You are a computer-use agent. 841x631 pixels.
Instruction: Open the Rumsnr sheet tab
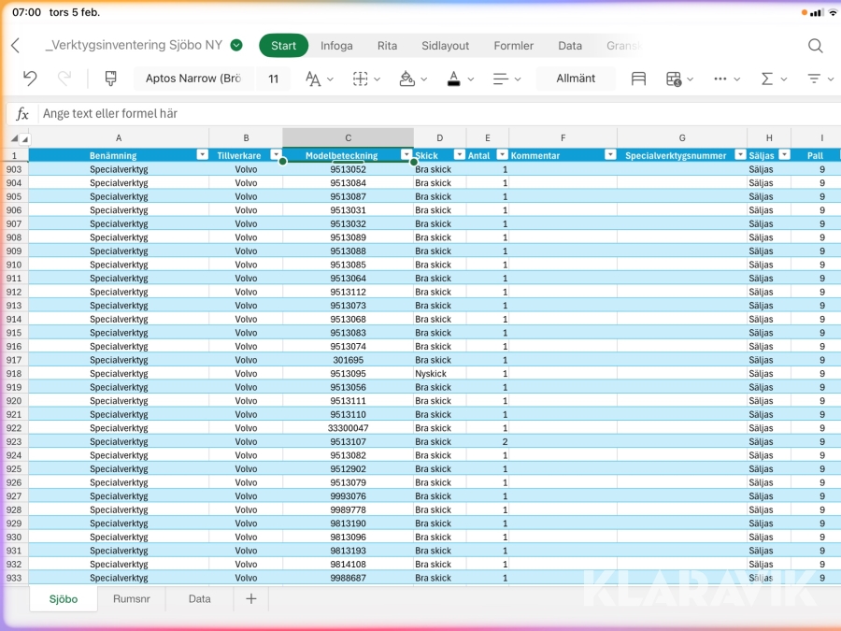(131, 599)
